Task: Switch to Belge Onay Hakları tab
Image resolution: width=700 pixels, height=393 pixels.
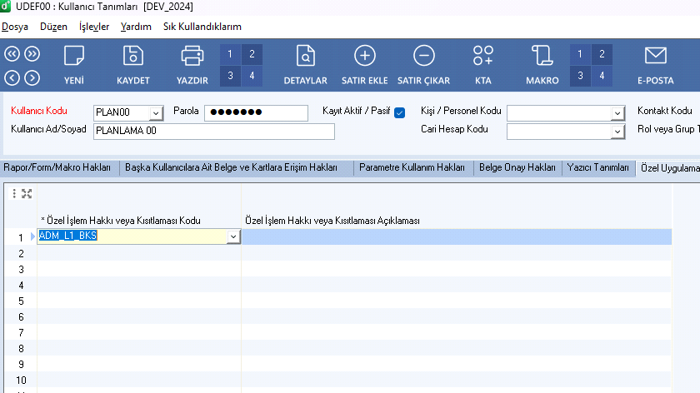Action: pyautogui.click(x=517, y=167)
